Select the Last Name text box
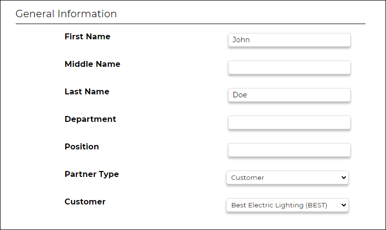The height and width of the screenshot is (230, 386). (289, 95)
